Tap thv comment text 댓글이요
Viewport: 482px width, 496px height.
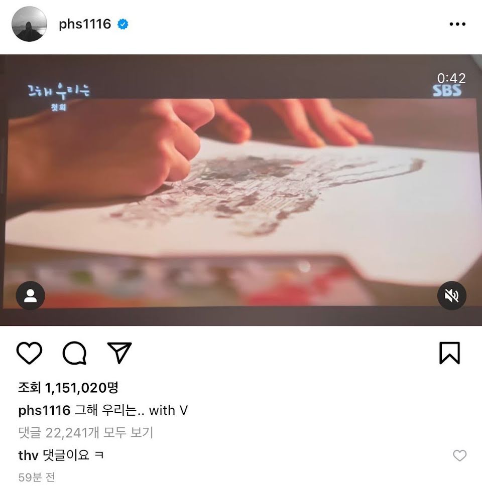[73, 455]
